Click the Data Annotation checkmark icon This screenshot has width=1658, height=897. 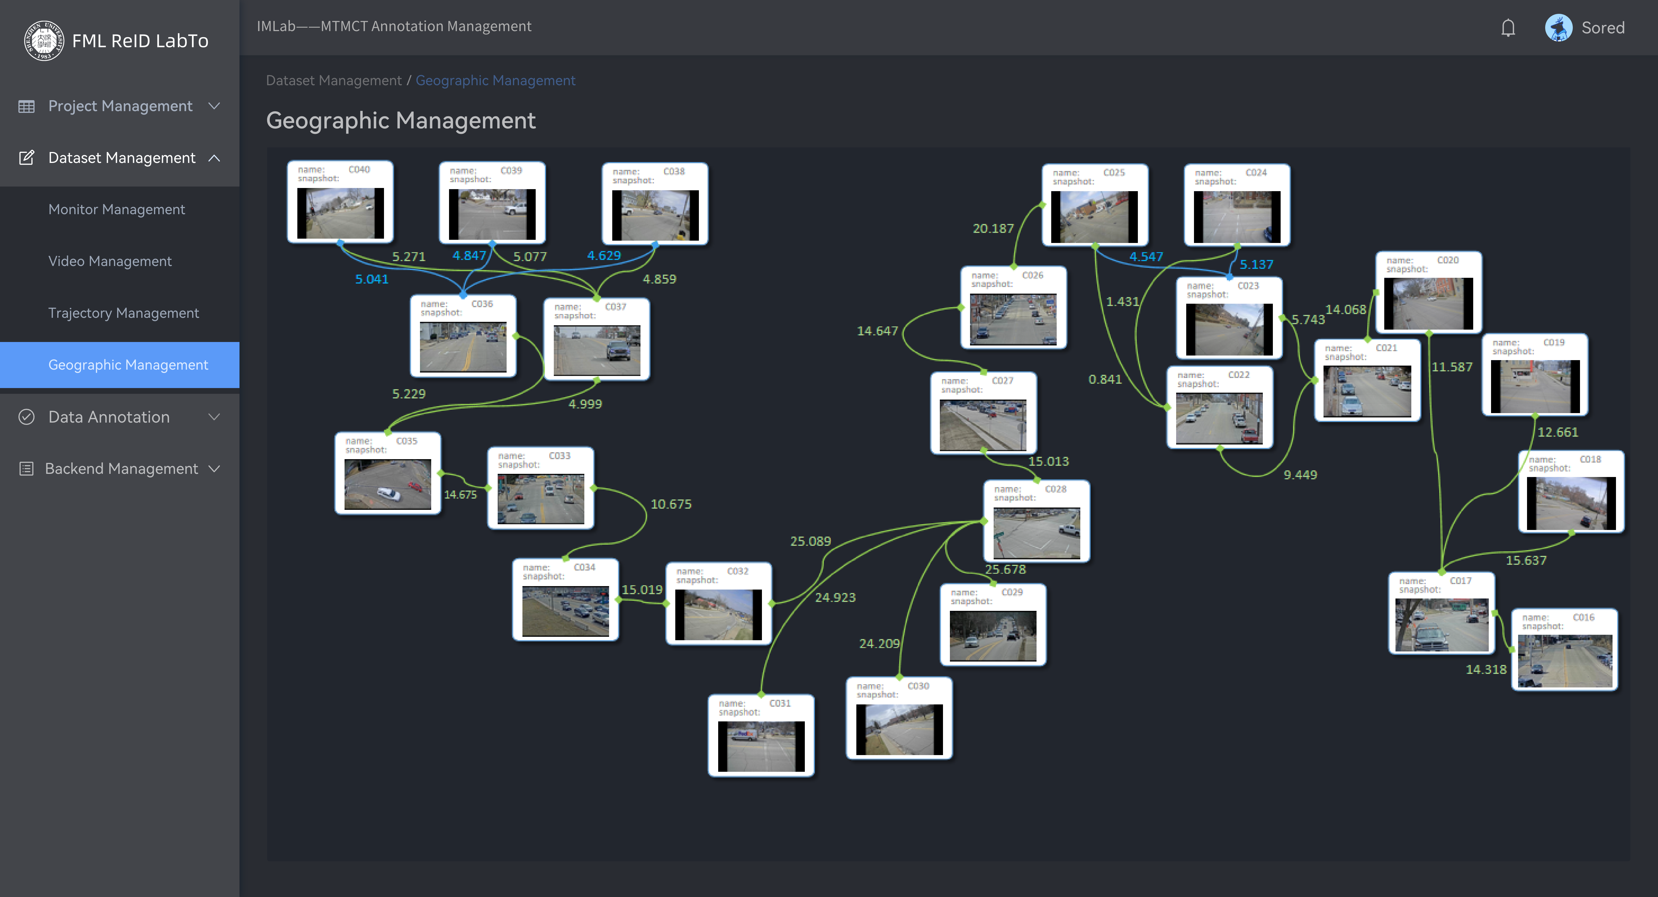26,417
